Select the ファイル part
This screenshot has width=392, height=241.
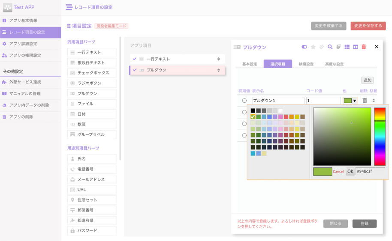point(92,104)
